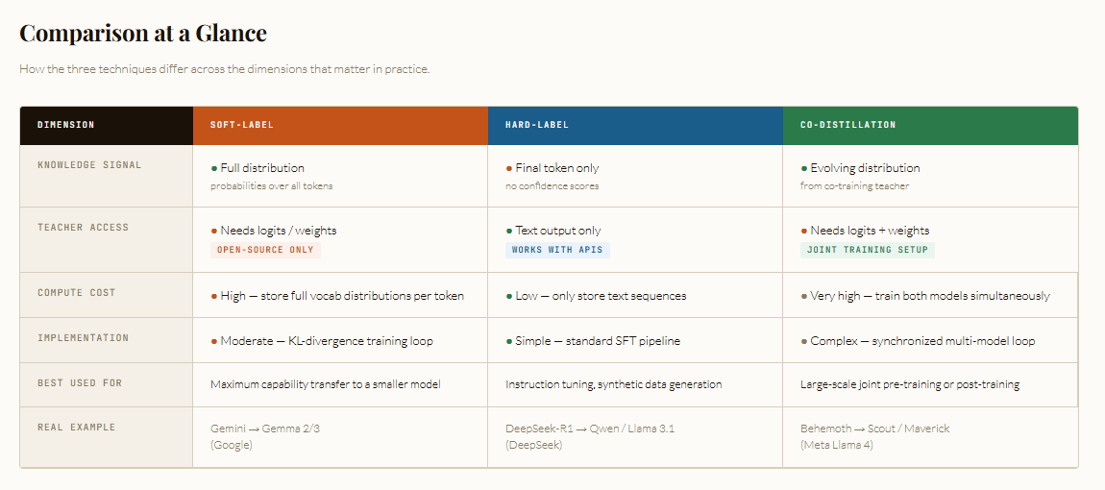
Task: Click green dot beside Text output only
Action: click(509, 232)
